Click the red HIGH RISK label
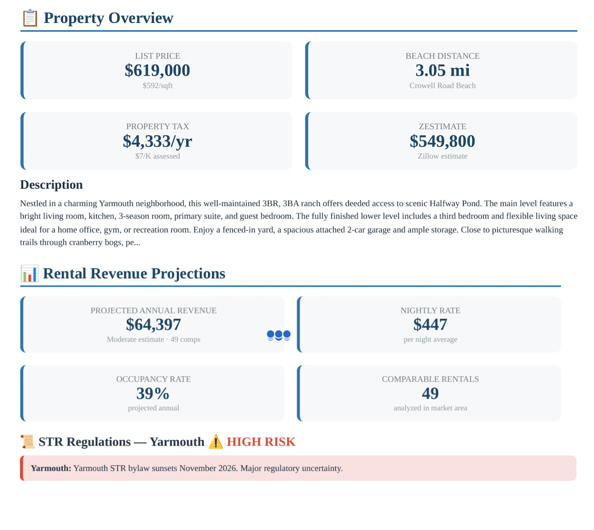 click(261, 442)
